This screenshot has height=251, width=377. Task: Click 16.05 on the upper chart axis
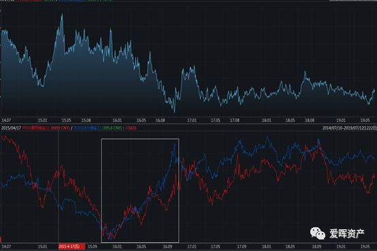point(142,120)
